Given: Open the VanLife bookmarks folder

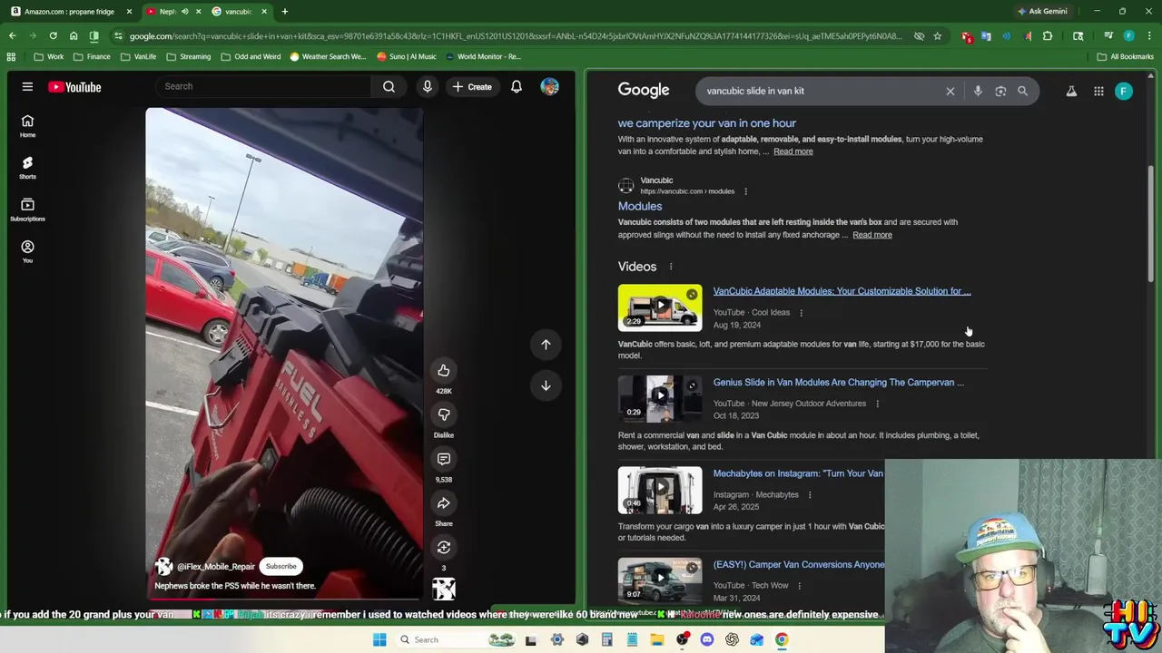Looking at the screenshot, I should coord(138,56).
